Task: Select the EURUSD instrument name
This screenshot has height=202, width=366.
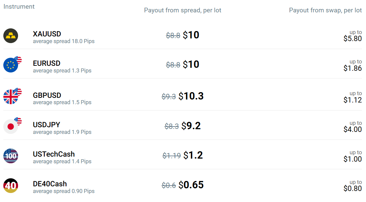Action: 47,63
